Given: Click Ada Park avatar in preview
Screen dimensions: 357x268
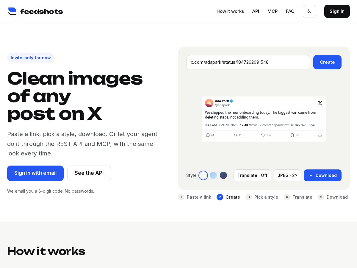Looking at the screenshot, I should point(209,103).
